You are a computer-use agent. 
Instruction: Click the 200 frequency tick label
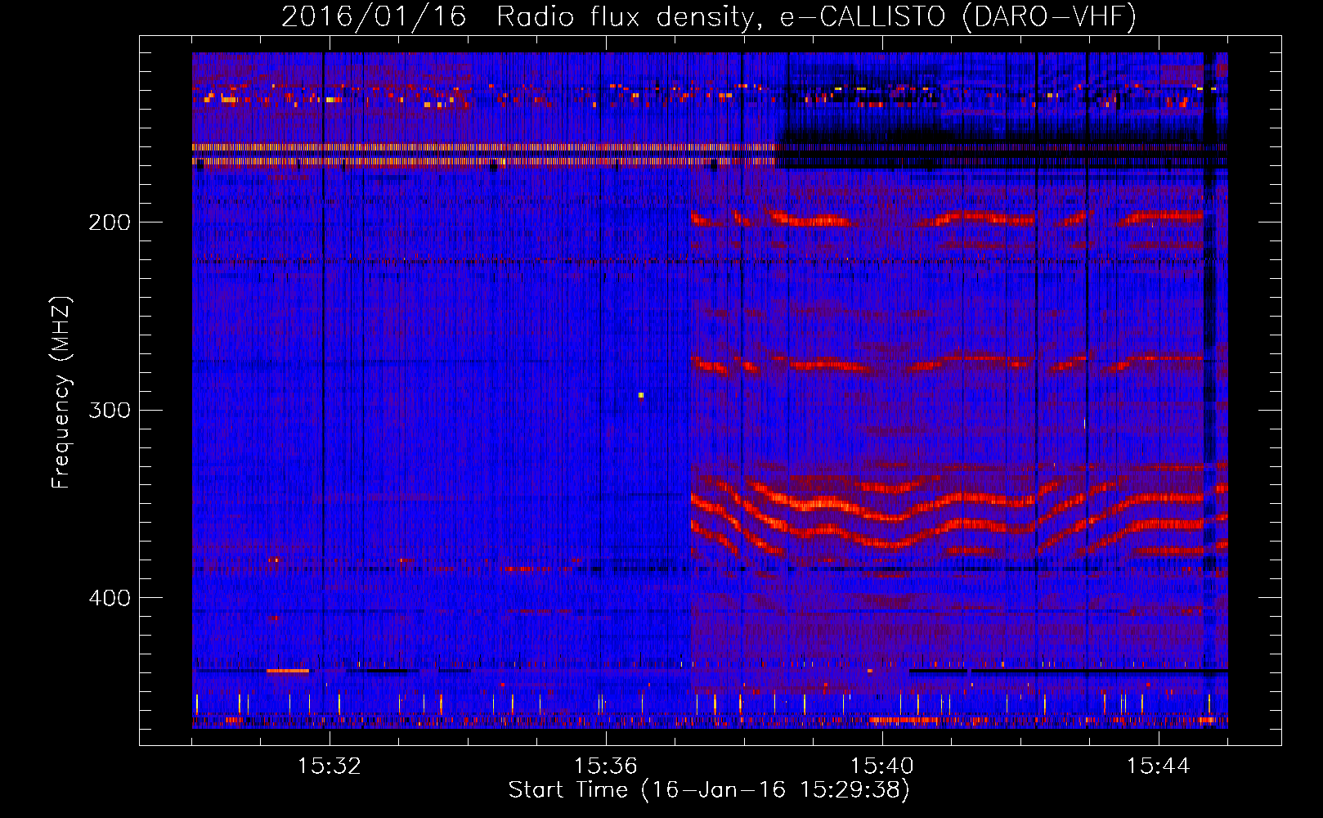(x=110, y=222)
